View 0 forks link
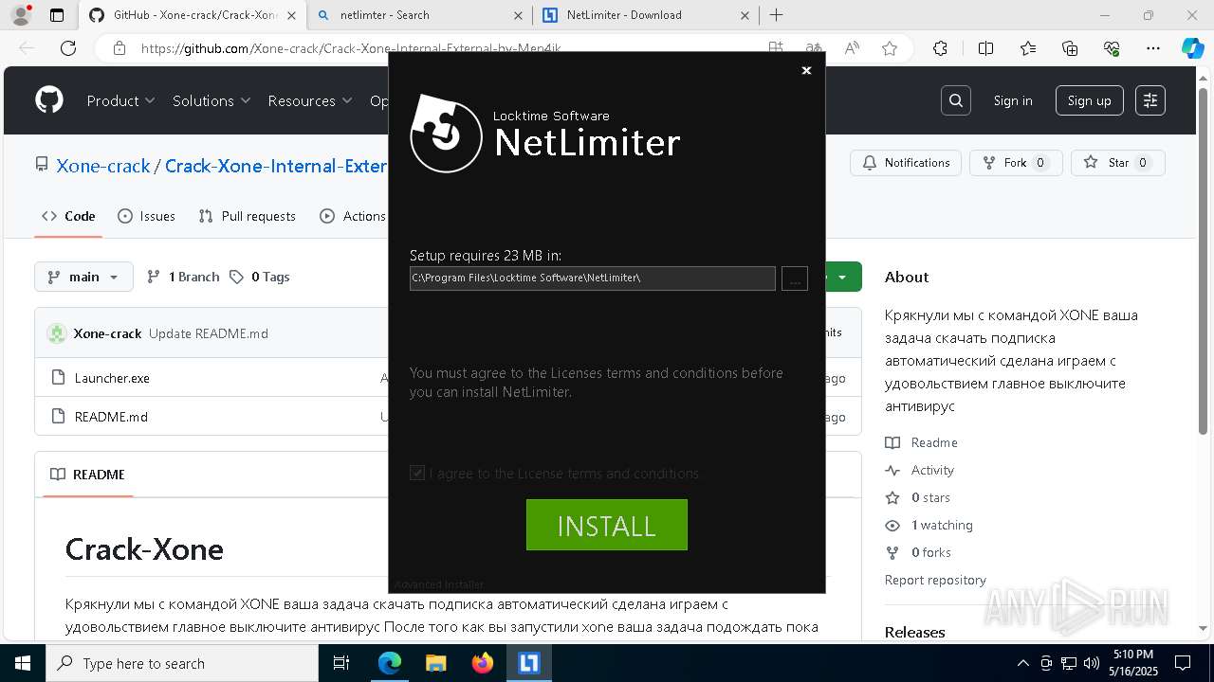Screen dimensions: 1214x682 (x=917, y=552)
